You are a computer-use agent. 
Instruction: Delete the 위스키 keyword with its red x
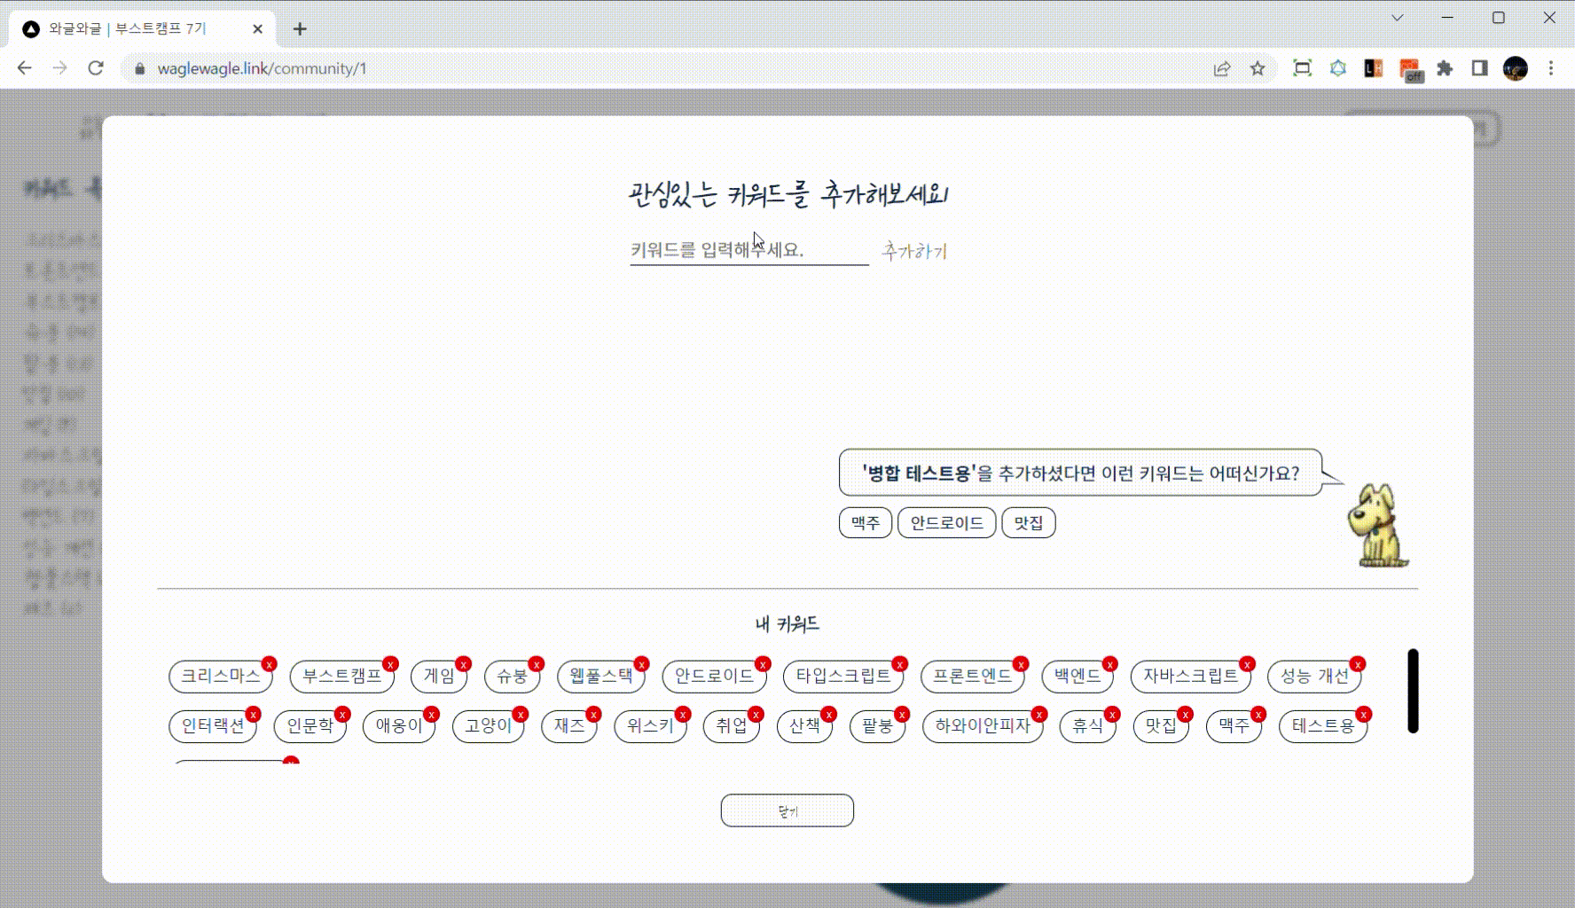point(682,715)
